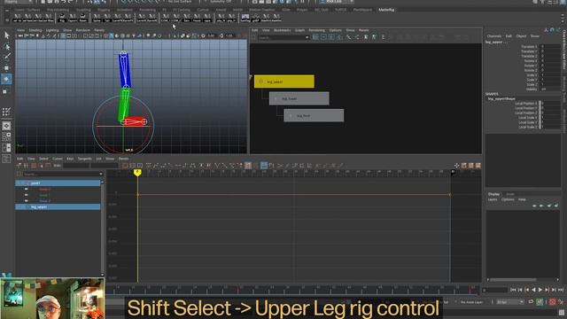Toggle red Auto Keyframe button
Image resolution: width=567 pixels, height=319 pixels.
pyautogui.click(x=552, y=302)
